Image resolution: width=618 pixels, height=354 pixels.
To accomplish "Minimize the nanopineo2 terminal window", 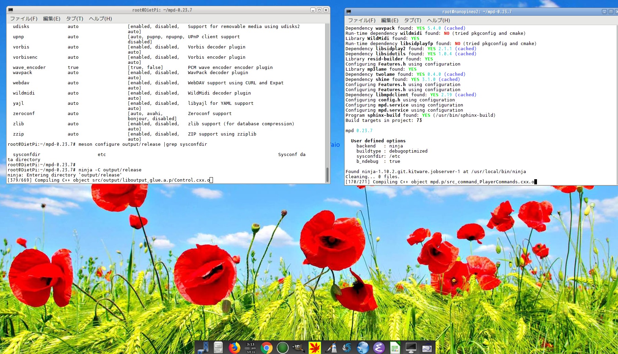I will (x=604, y=12).
